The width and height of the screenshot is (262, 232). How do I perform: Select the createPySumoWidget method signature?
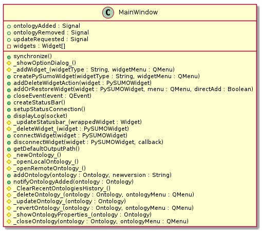pyautogui.click(x=107, y=76)
